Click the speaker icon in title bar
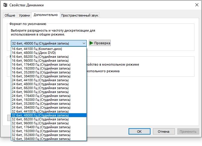This screenshot has width=202, height=146. 5,5
